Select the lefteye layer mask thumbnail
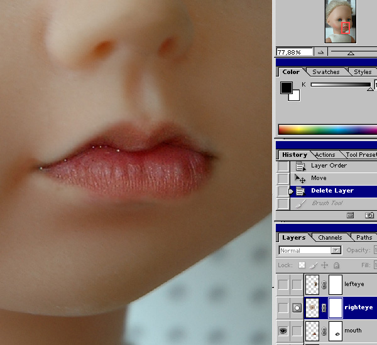Viewport: 377px width, 345px height. 336,285
